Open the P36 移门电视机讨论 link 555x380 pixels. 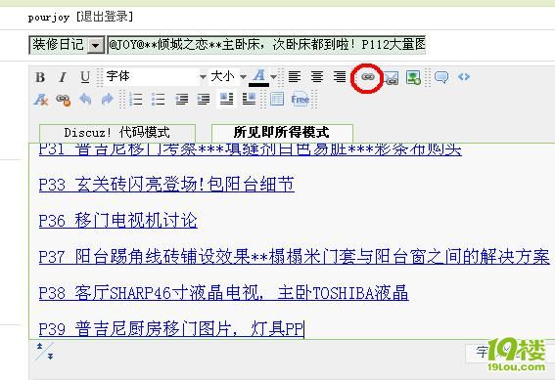[117, 221]
